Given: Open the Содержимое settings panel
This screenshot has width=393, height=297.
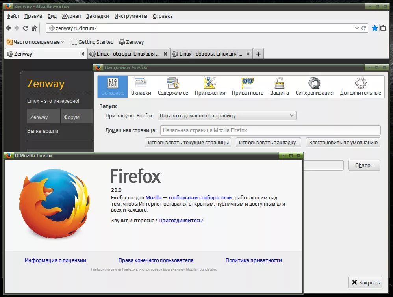Looking at the screenshot, I should point(173,87).
